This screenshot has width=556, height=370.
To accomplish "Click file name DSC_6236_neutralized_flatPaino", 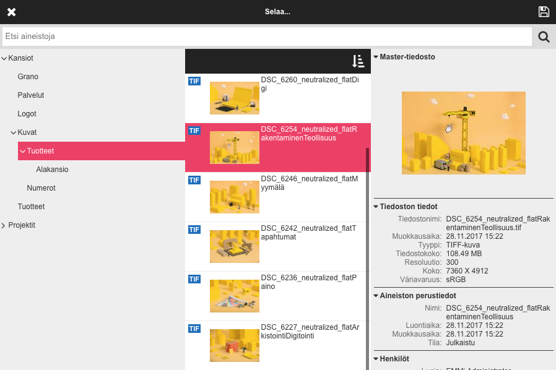I will pos(309,282).
